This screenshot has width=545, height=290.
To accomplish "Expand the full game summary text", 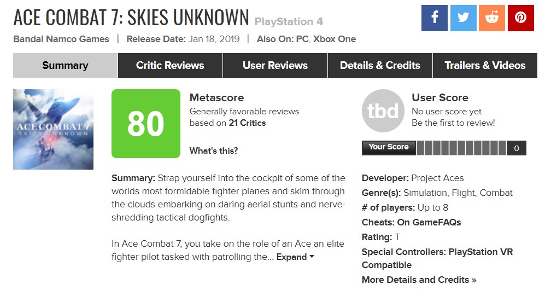I will [x=295, y=257].
